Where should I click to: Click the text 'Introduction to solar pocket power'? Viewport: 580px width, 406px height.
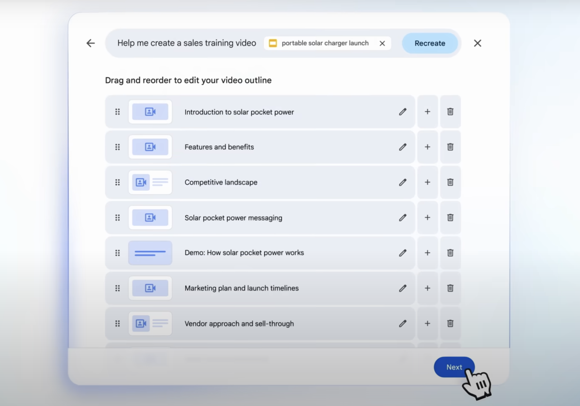click(x=239, y=112)
